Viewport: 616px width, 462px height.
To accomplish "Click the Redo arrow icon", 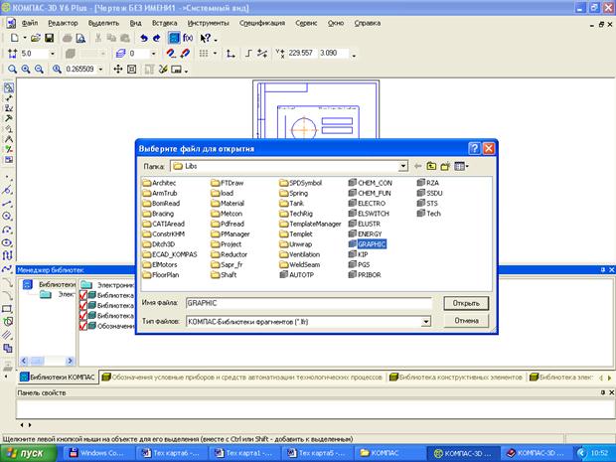I will point(156,38).
